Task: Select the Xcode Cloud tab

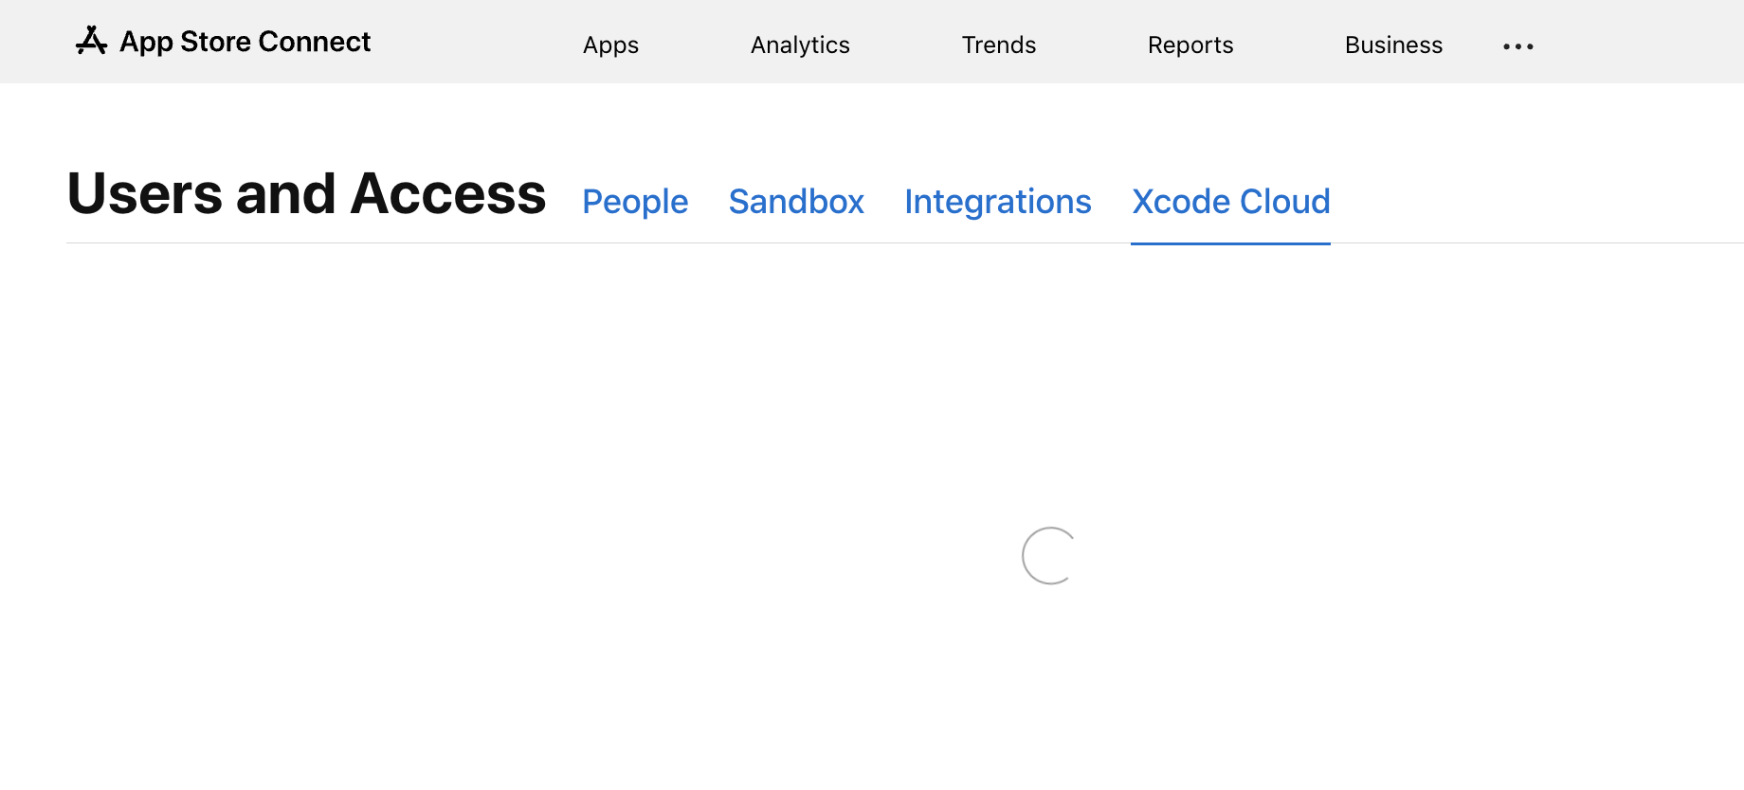Action: tap(1231, 202)
